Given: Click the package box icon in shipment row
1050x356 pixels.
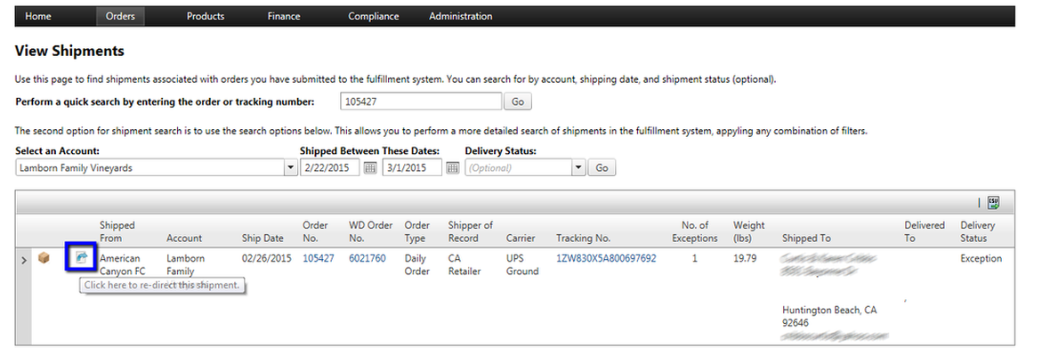Looking at the screenshot, I should pos(44,257).
